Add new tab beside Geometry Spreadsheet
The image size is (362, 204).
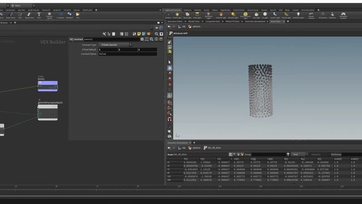[194, 143]
